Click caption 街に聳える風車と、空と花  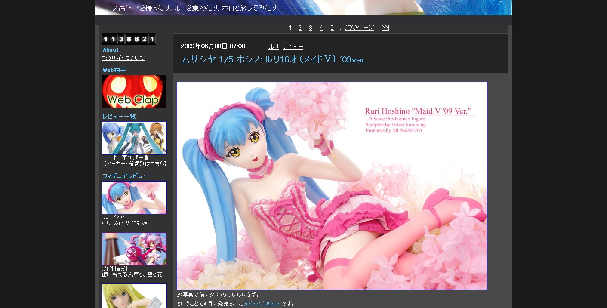coord(132,274)
